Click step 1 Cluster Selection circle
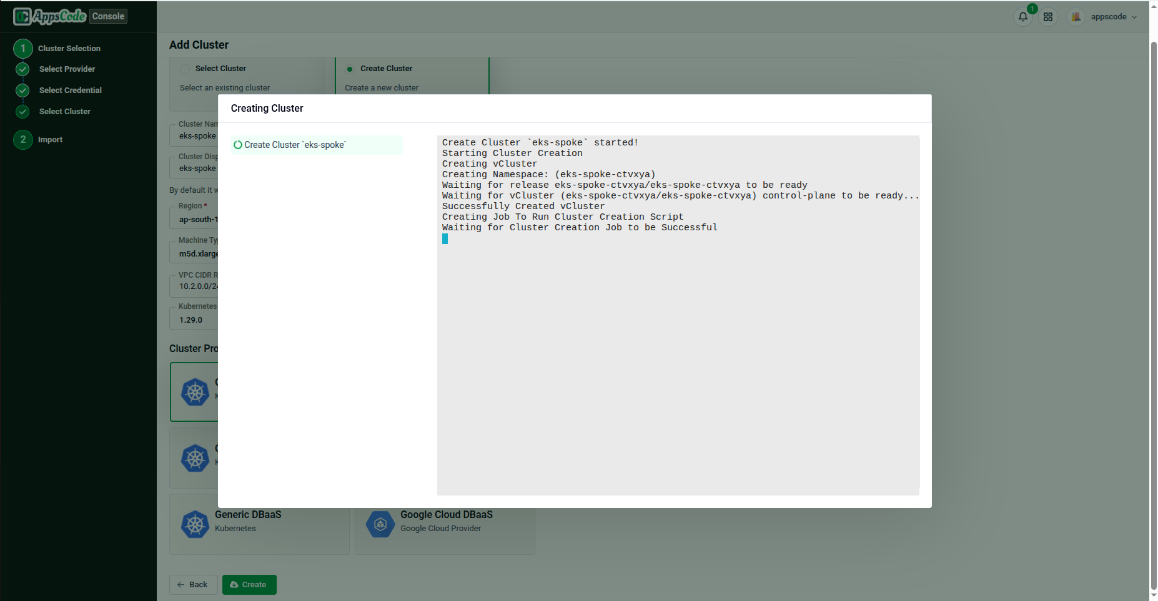 click(x=23, y=48)
